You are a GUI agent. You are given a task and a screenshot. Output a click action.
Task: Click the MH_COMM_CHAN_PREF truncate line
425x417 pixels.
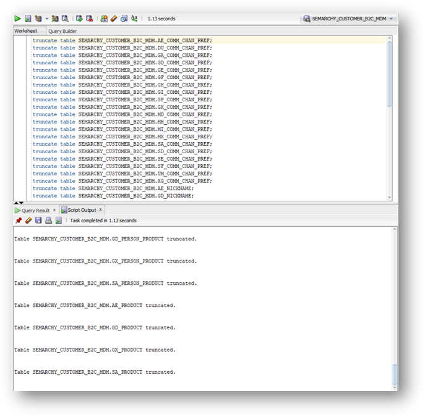[x=122, y=122]
